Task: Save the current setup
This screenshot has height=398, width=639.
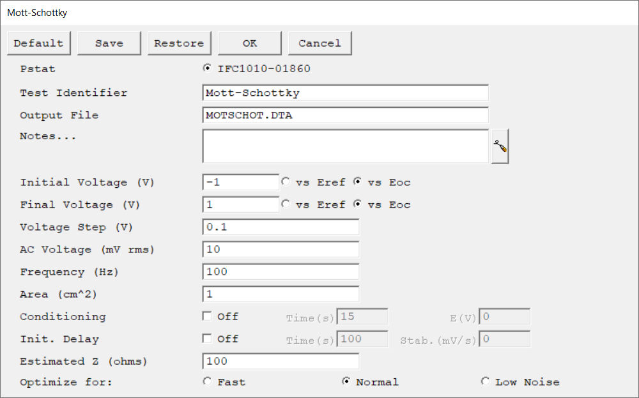Action: [109, 43]
